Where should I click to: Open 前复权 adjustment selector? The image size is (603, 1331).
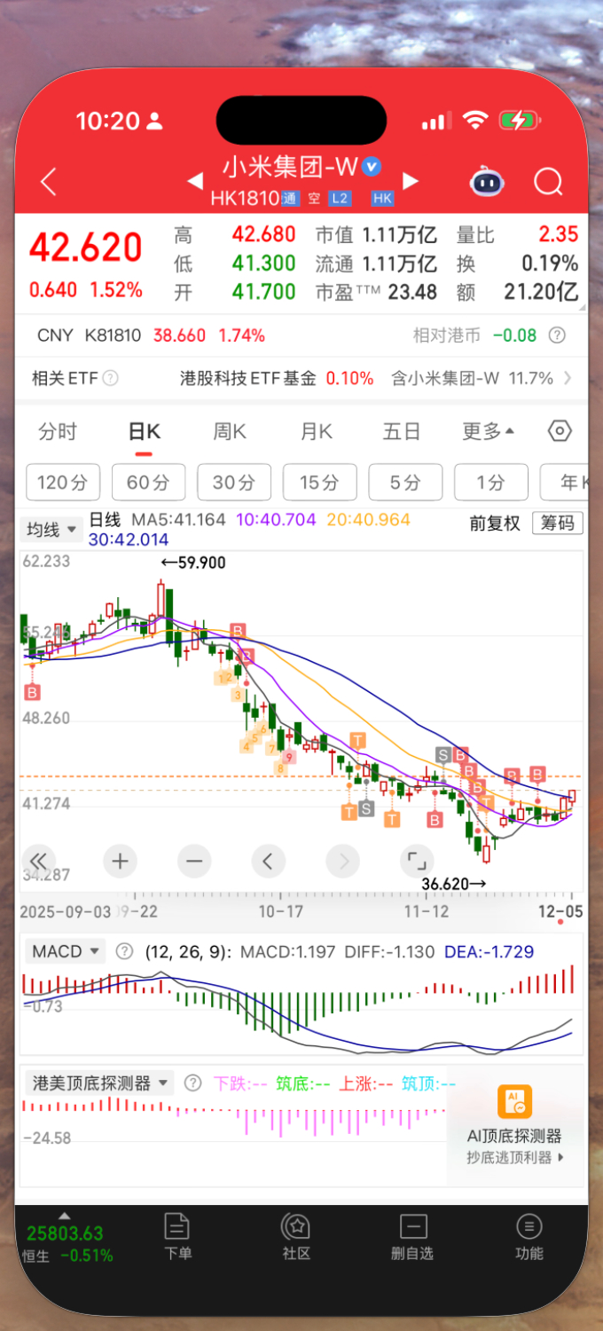click(495, 524)
